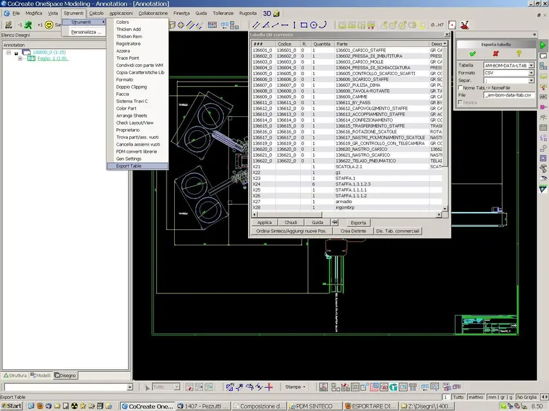Select the circle drawing tool
The width and height of the screenshot is (549, 411).
(314, 25)
